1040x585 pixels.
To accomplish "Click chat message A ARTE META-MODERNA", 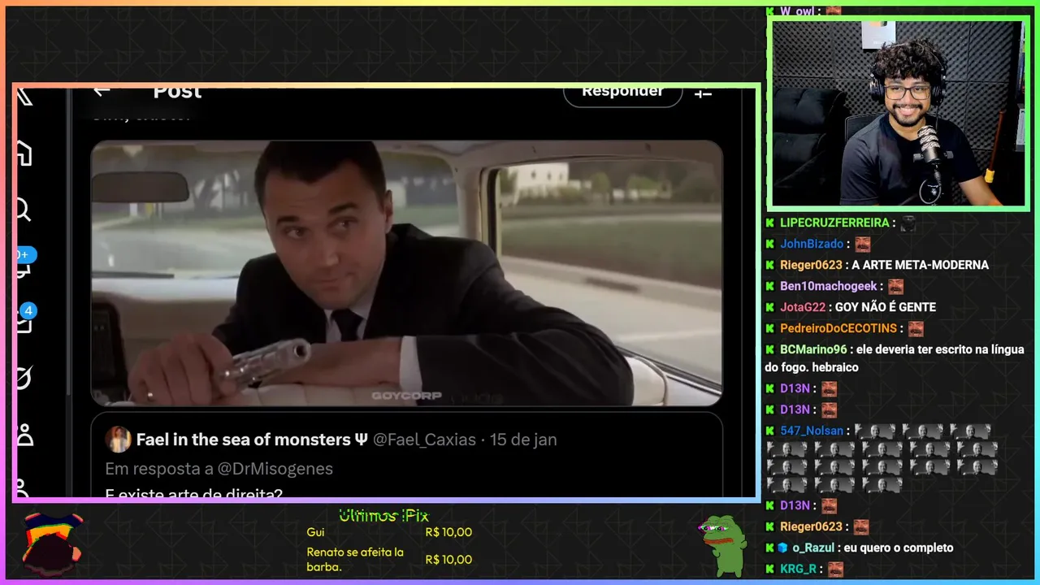I will 921,265.
